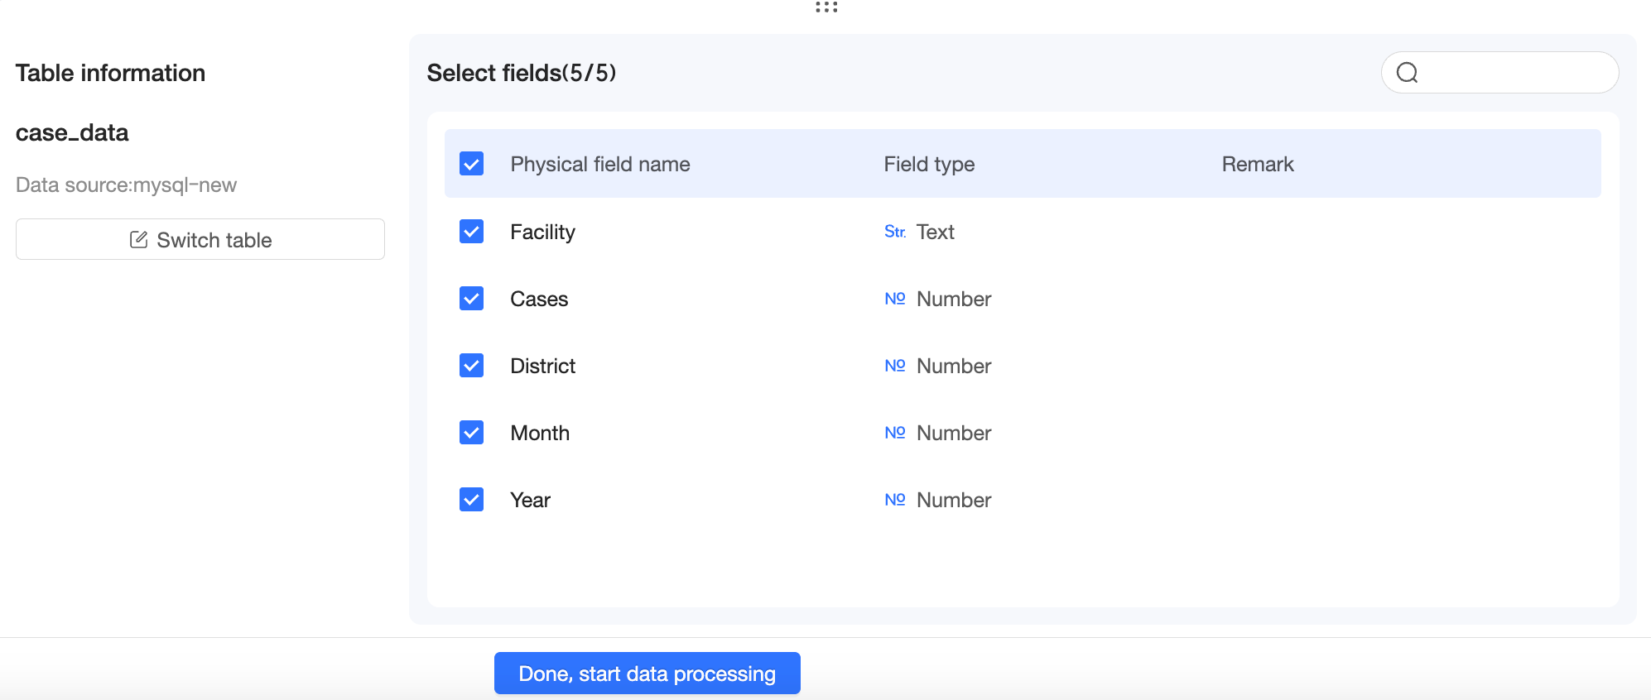The image size is (1651, 700).
Task: Click the search magnifier icon
Action: pyautogui.click(x=1407, y=73)
